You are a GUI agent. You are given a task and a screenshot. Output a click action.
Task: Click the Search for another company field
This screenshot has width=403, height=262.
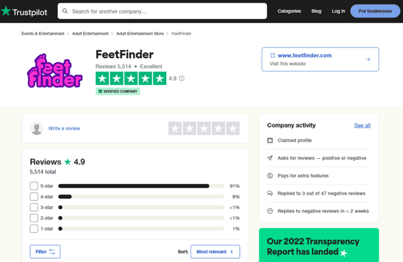(x=166, y=11)
